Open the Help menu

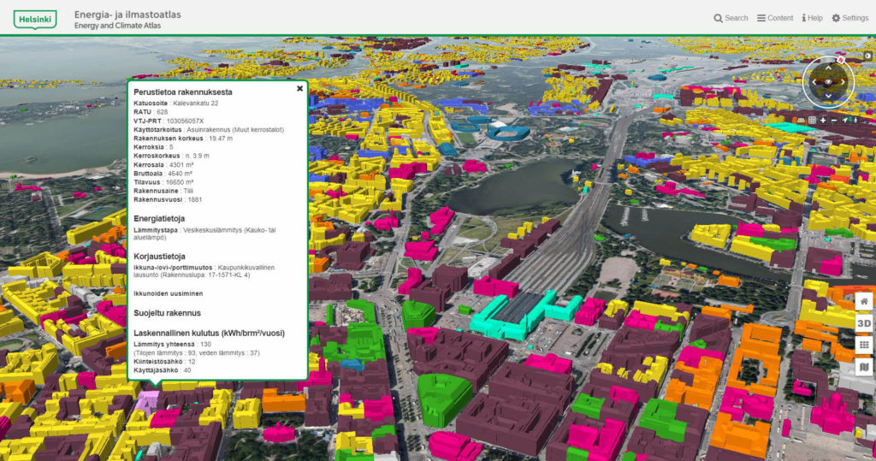pos(812,18)
